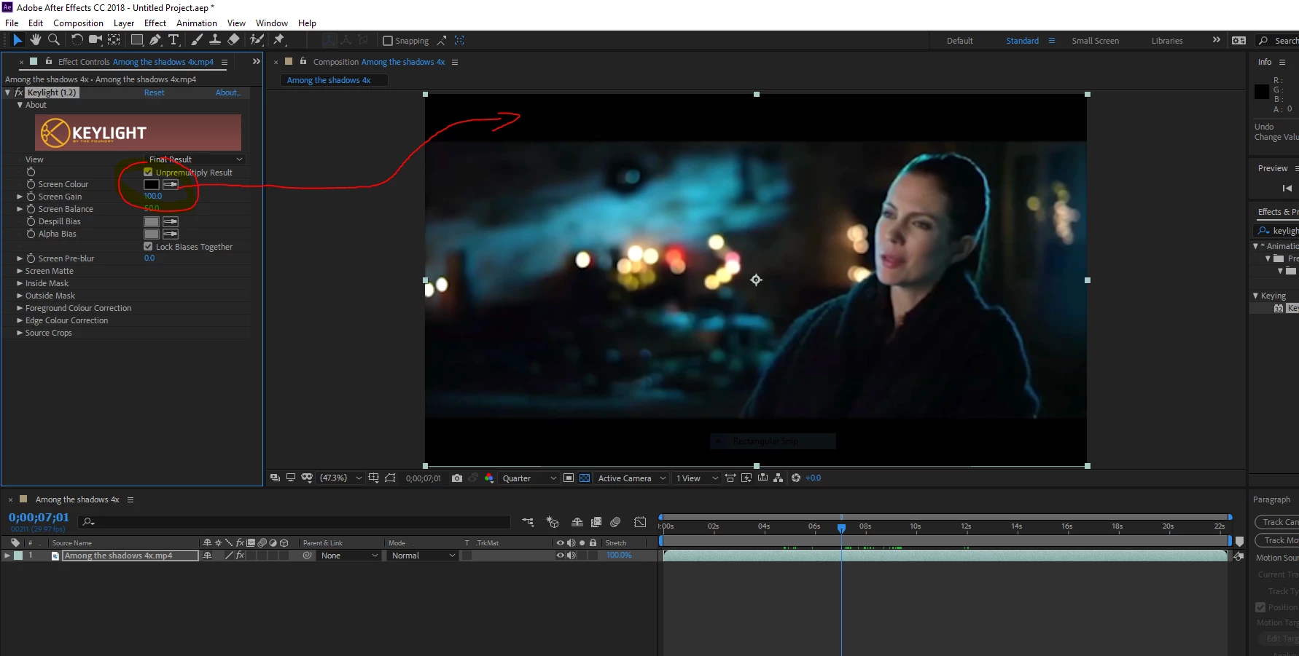Select the Zoom magnifier tool
Screen dimensions: 1299x656
point(53,40)
